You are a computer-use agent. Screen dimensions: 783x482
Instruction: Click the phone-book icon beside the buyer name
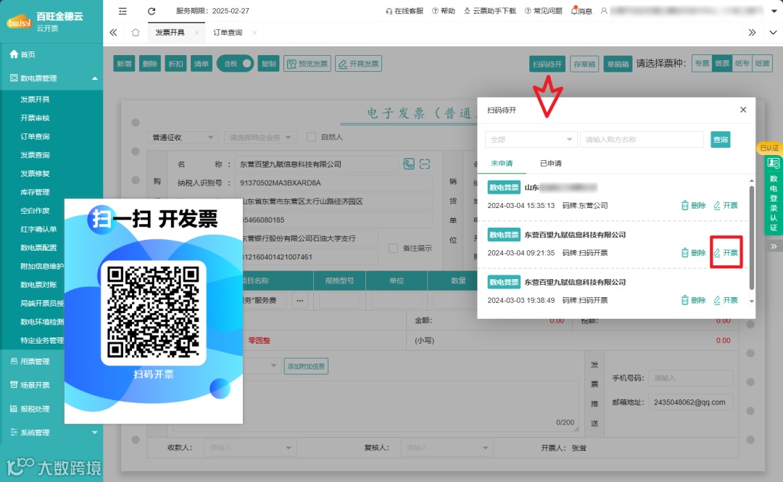click(408, 164)
